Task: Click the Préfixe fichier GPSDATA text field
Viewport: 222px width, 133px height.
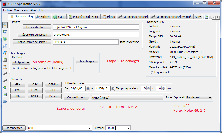Action: (x=86, y=42)
